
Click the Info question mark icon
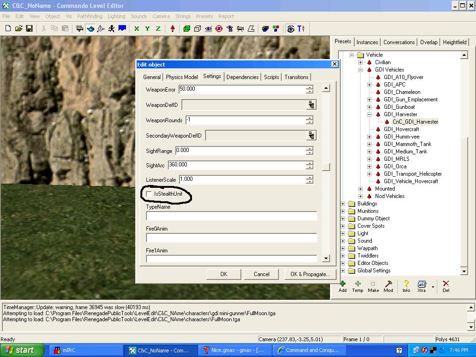coord(406,286)
